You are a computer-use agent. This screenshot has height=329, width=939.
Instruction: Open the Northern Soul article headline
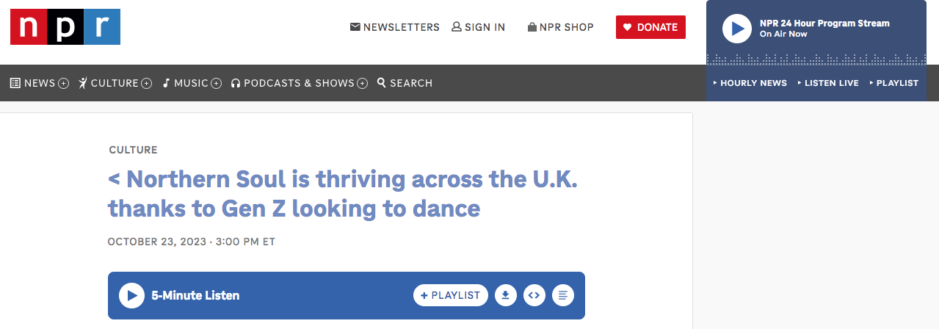[x=343, y=194]
